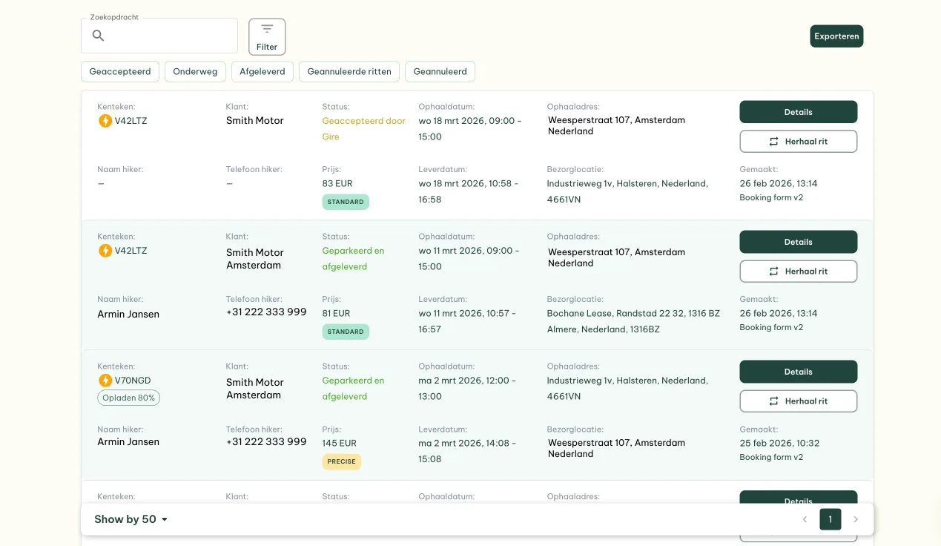Click the previous page chevron
Viewport: 941px width, 546px height.
coord(805,519)
